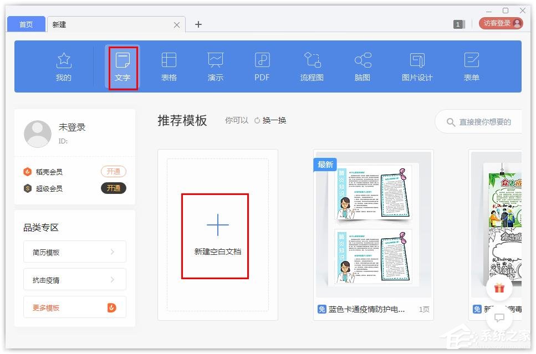Switch to the 首页 tab

(x=25, y=24)
